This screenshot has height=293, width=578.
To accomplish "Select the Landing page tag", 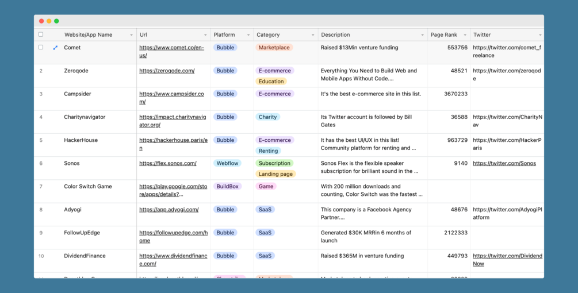I will 275,174.
